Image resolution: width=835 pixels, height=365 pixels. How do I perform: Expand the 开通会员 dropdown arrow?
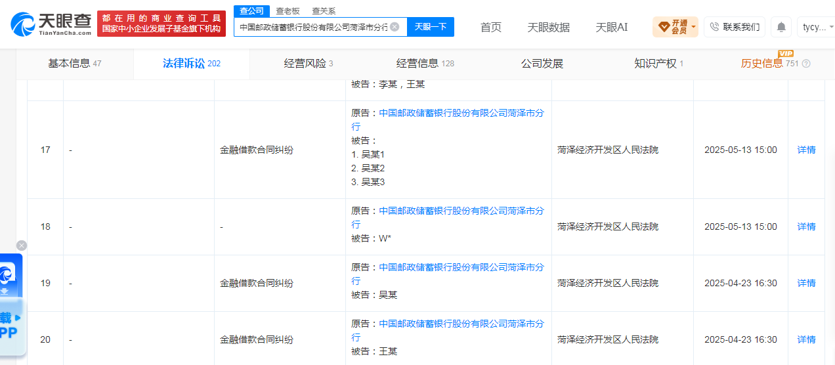point(694,27)
